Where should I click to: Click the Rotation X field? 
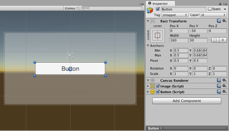(180, 68)
